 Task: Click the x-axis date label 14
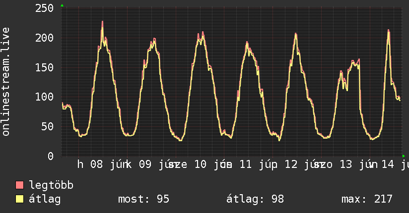point(388,164)
